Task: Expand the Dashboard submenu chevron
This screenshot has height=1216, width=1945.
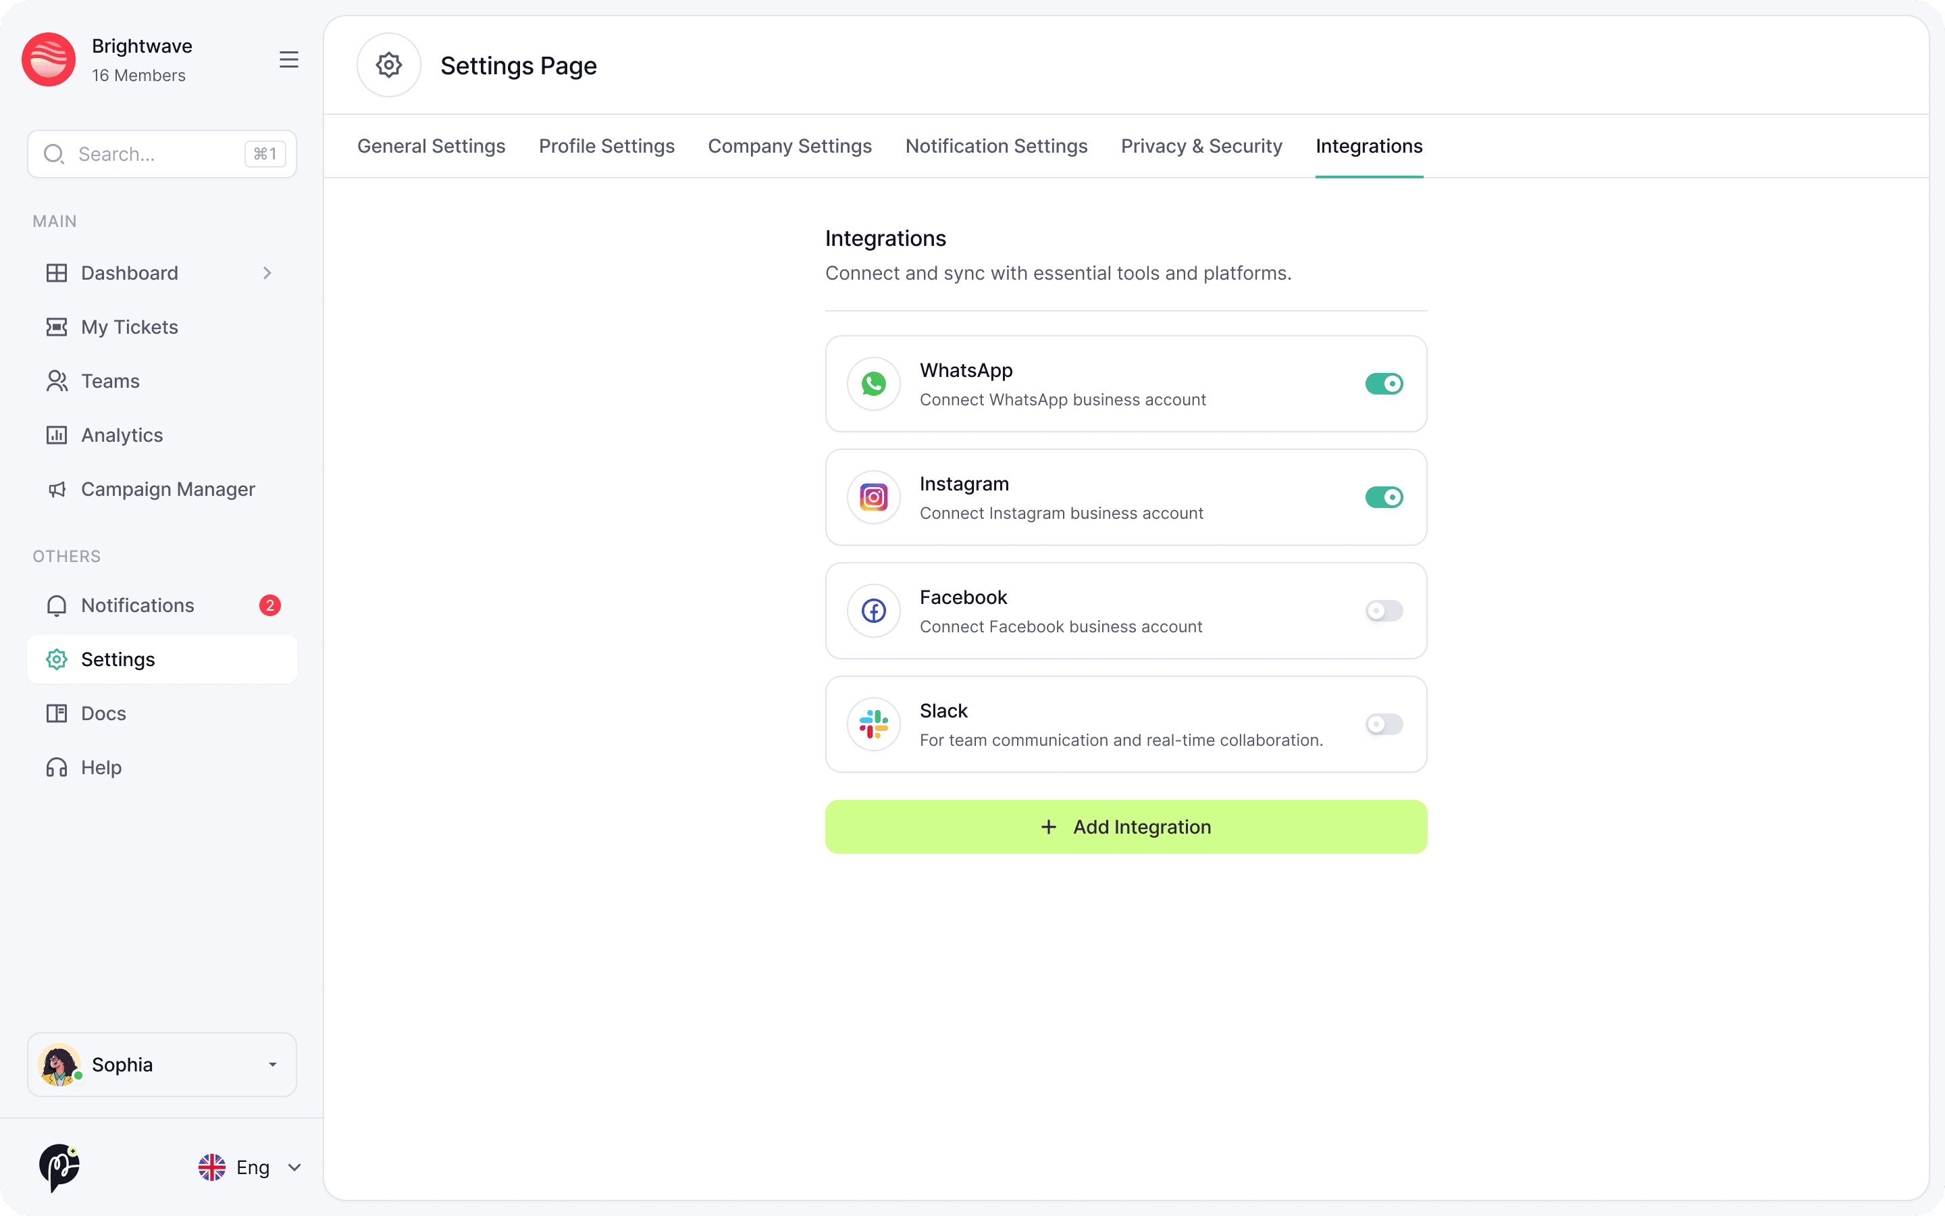Action: (x=267, y=274)
